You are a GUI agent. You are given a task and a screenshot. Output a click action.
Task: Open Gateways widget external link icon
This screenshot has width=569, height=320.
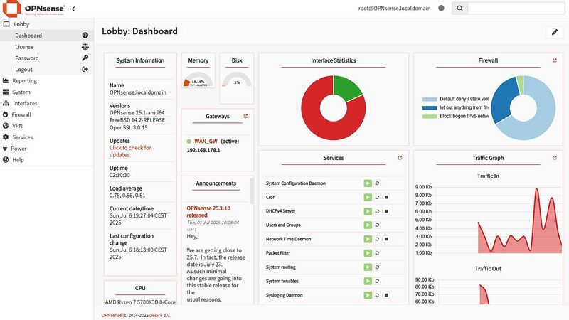click(245, 116)
